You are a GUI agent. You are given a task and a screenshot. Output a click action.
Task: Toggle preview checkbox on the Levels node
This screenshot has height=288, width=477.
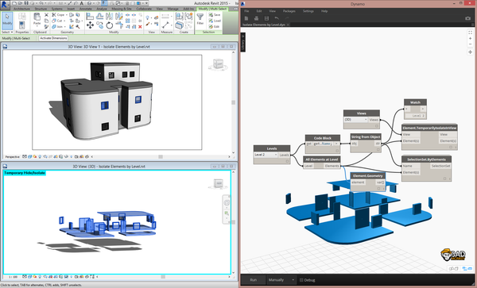[287, 161]
